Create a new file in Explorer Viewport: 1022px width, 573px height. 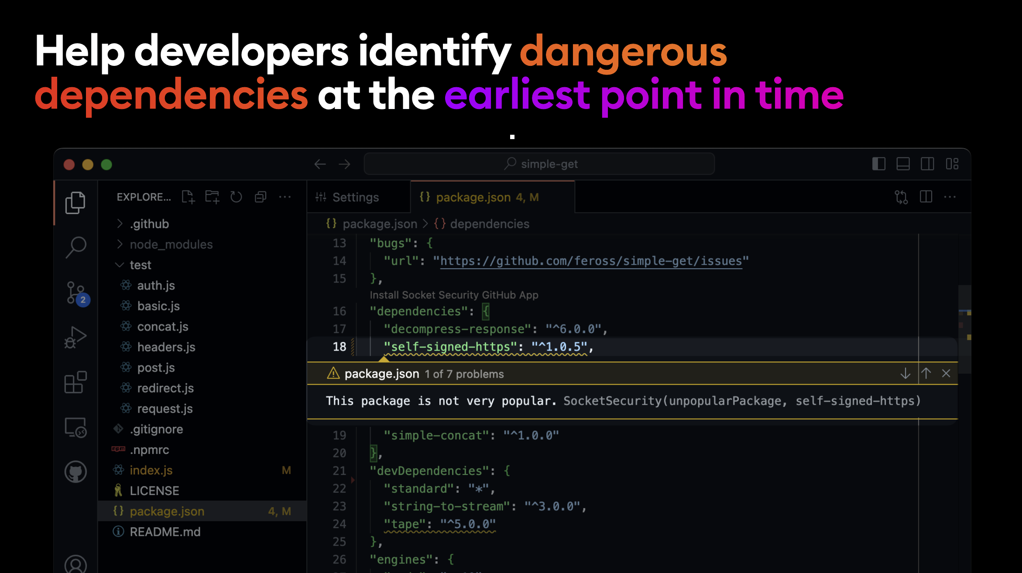coord(188,197)
